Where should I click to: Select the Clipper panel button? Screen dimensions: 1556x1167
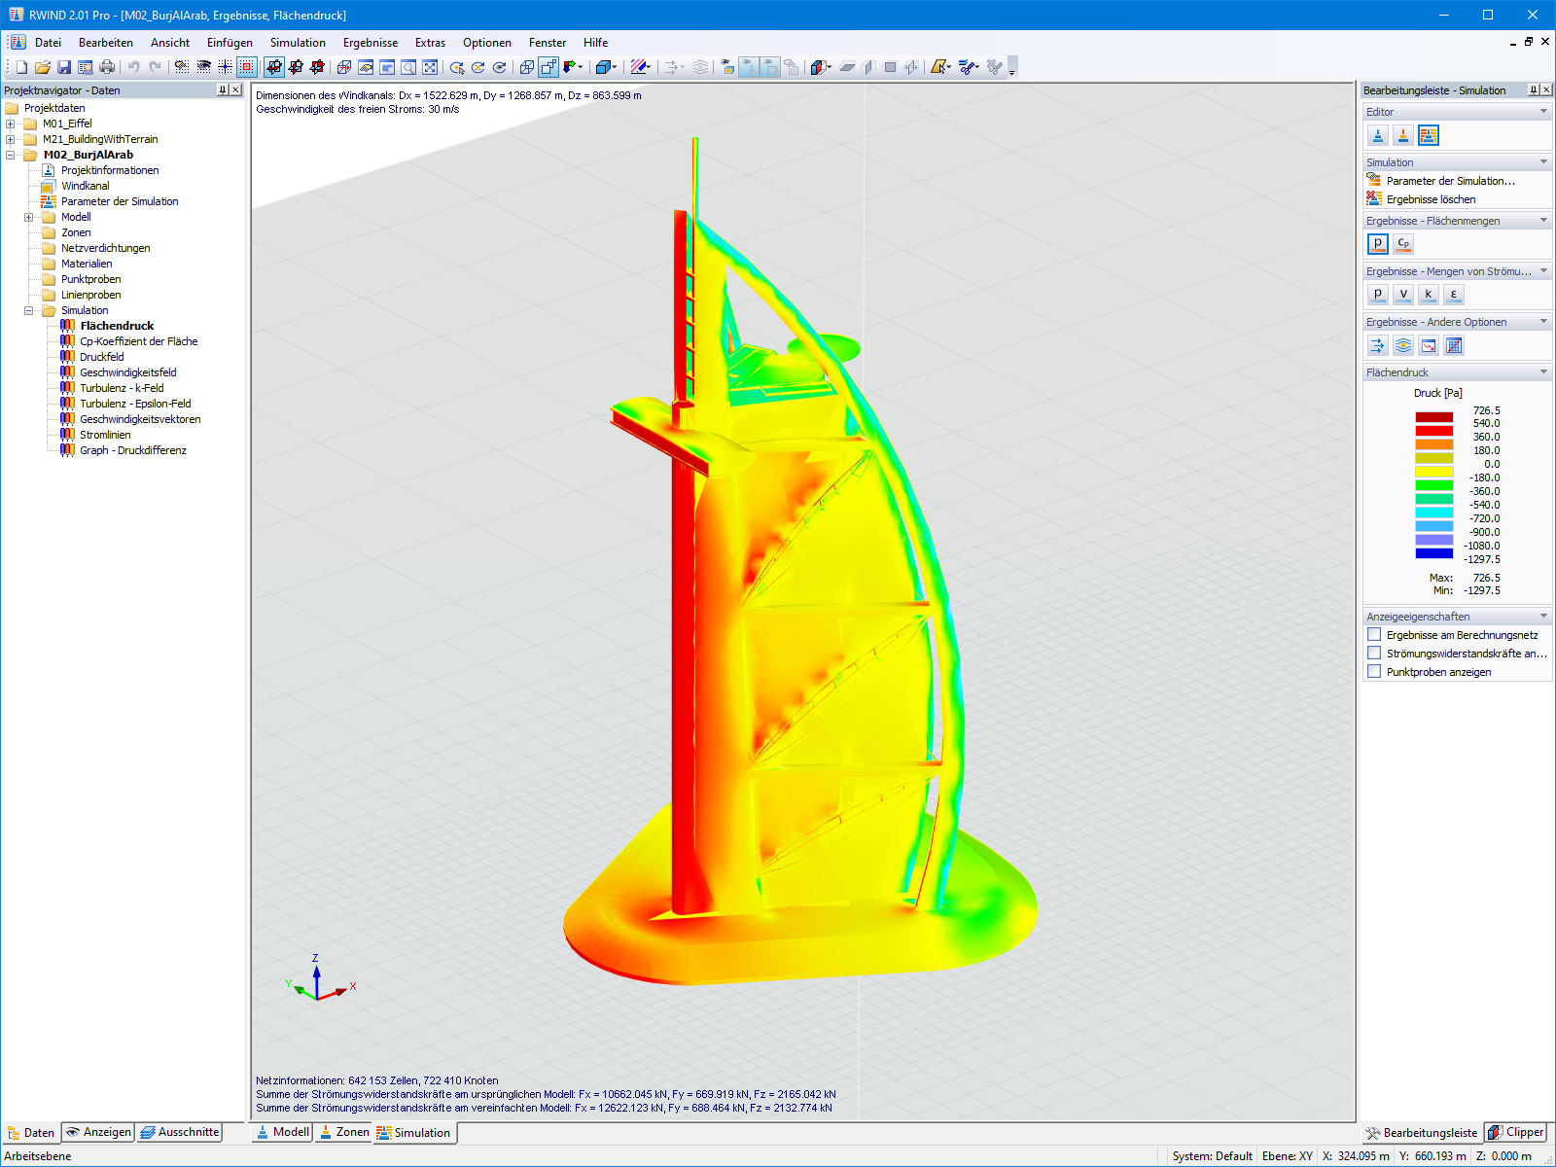click(x=1516, y=1132)
